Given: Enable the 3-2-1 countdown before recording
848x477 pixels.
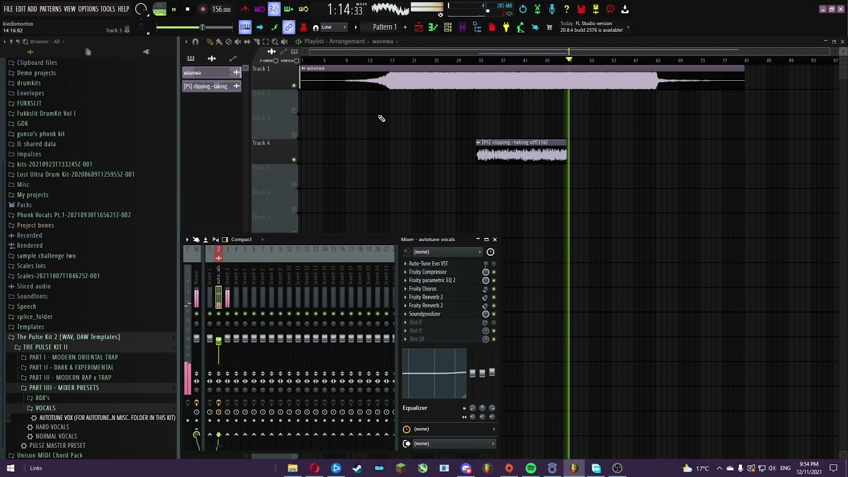Looking at the screenshot, I should click(274, 9).
